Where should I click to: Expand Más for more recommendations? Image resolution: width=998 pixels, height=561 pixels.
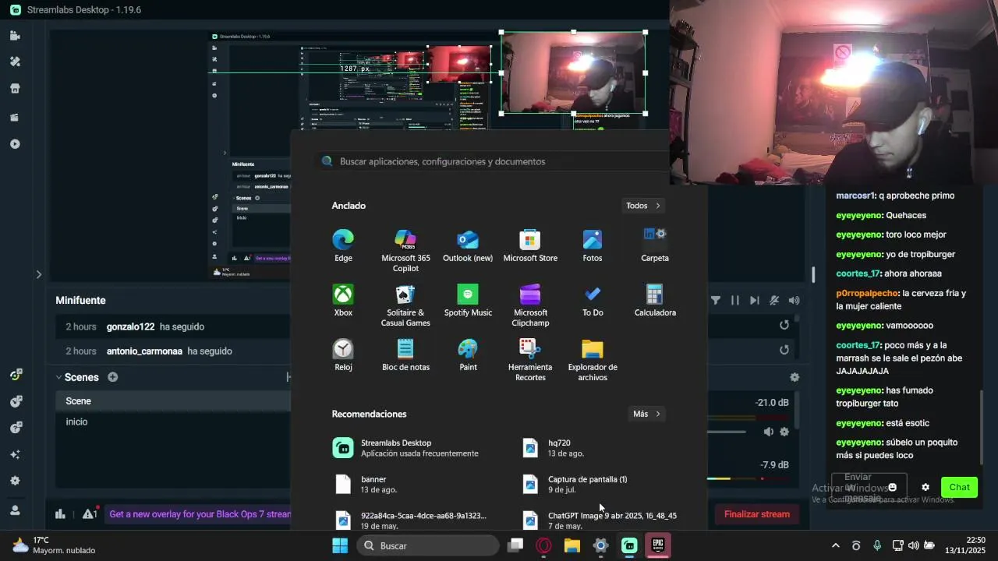click(x=647, y=414)
